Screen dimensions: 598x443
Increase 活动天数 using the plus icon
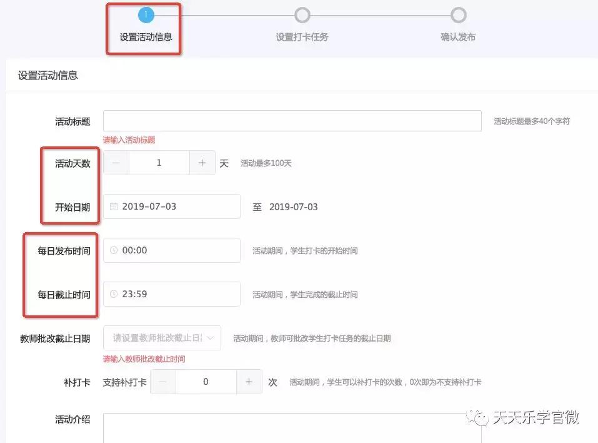pyautogui.click(x=202, y=162)
